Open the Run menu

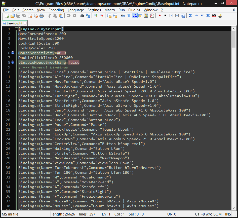pyautogui.click(x=122, y=10)
